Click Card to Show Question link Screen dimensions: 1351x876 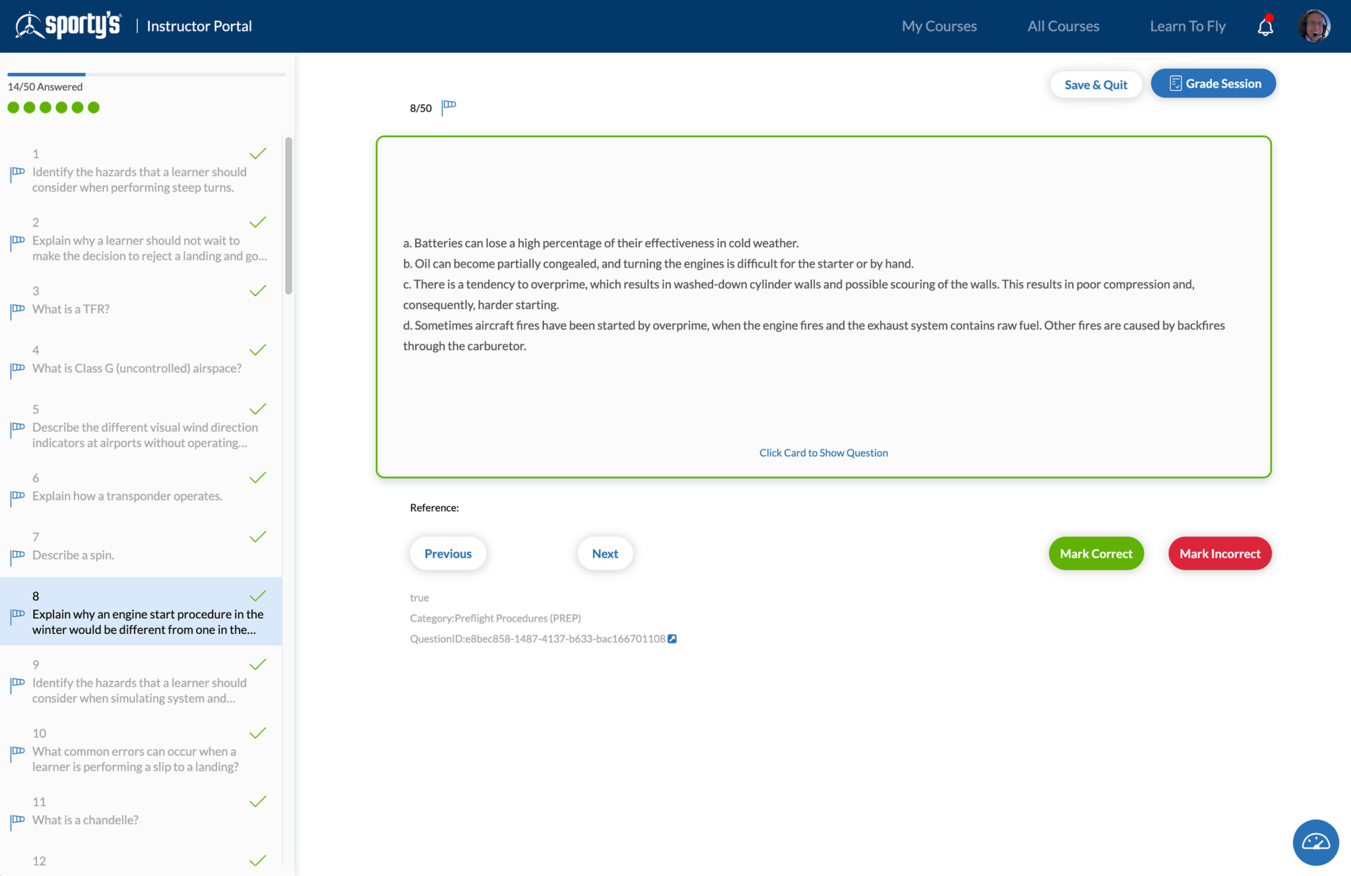823,453
